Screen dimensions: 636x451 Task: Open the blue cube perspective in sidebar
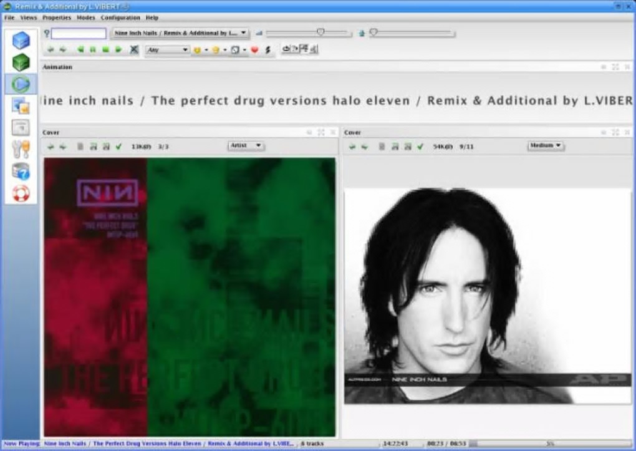pyautogui.click(x=21, y=41)
